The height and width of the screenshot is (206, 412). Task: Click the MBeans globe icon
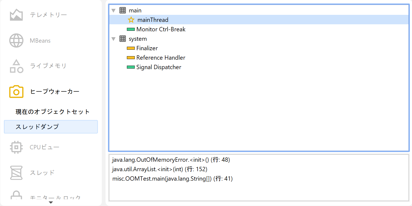coord(16,41)
